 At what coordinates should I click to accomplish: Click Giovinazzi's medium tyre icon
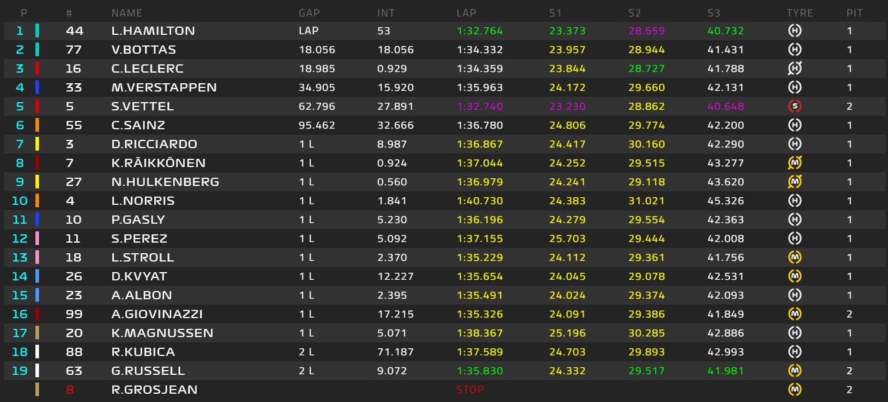(x=795, y=314)
